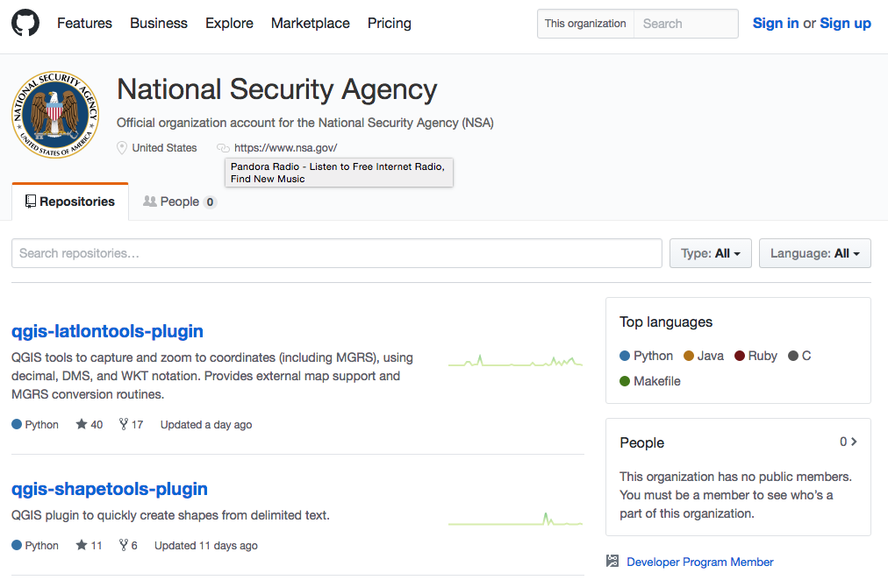Viewport: 888px width, 580px height.
Task: Click the Sign up link
Action: [x=846, y=23]
